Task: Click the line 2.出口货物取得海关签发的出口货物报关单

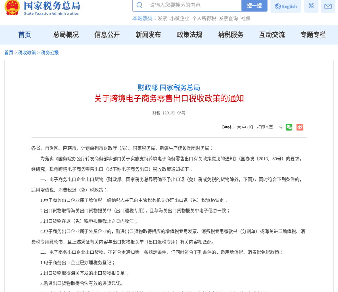Action: (x=84, y=273)
